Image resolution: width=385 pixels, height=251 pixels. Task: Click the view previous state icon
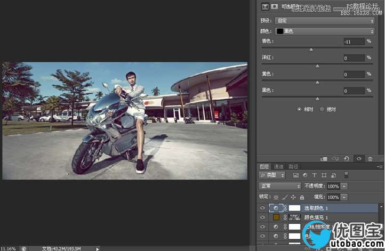tap(335, 159)
